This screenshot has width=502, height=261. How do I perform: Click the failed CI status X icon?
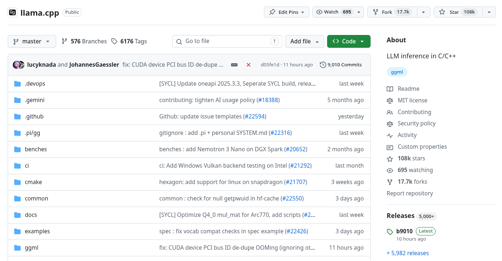pyautogui.click(x=249, y=65)
